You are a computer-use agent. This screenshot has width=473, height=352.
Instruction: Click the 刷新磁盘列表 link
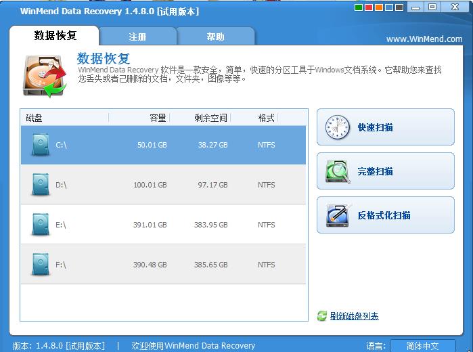click(354, 316)
